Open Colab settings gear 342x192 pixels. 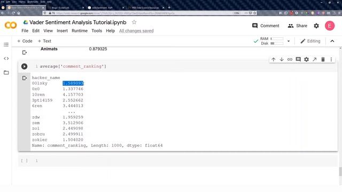[316, 26]
